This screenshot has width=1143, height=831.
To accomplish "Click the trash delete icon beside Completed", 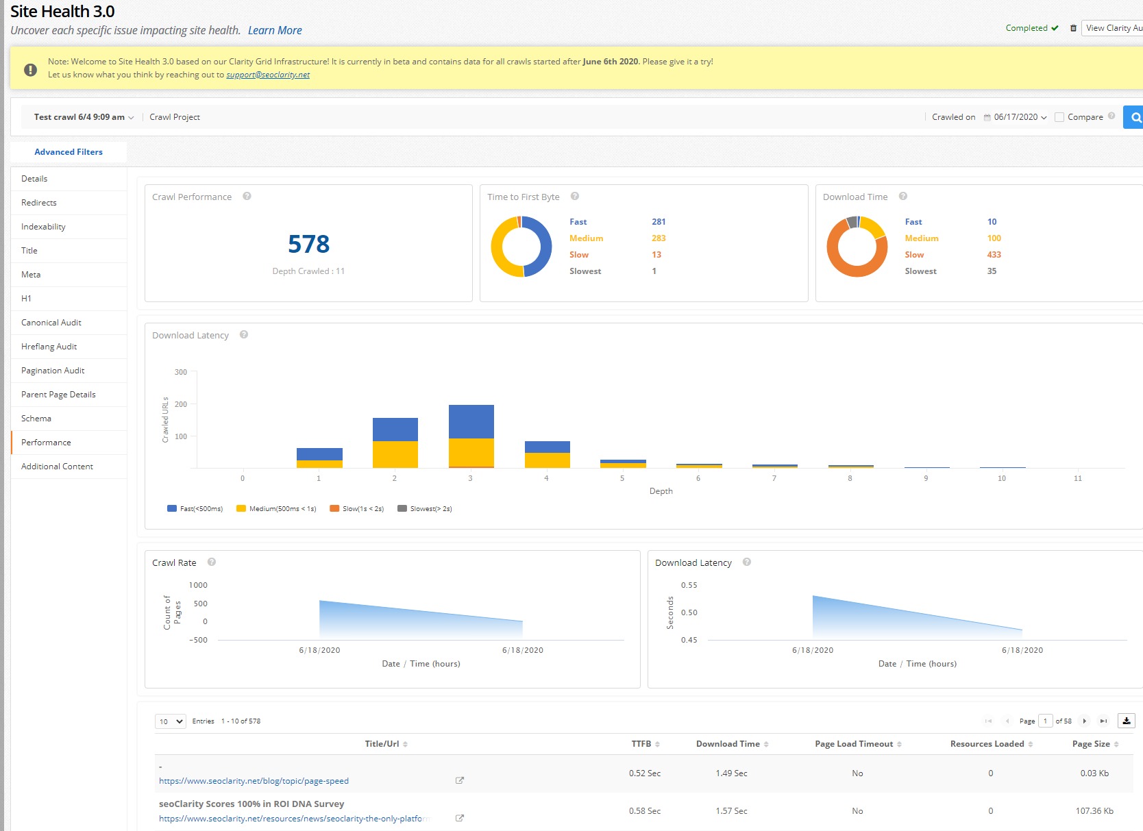I will point(1073,28).
